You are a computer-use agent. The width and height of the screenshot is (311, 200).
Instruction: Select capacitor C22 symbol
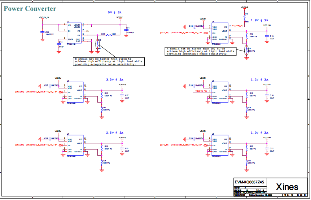tap(267, 148)
